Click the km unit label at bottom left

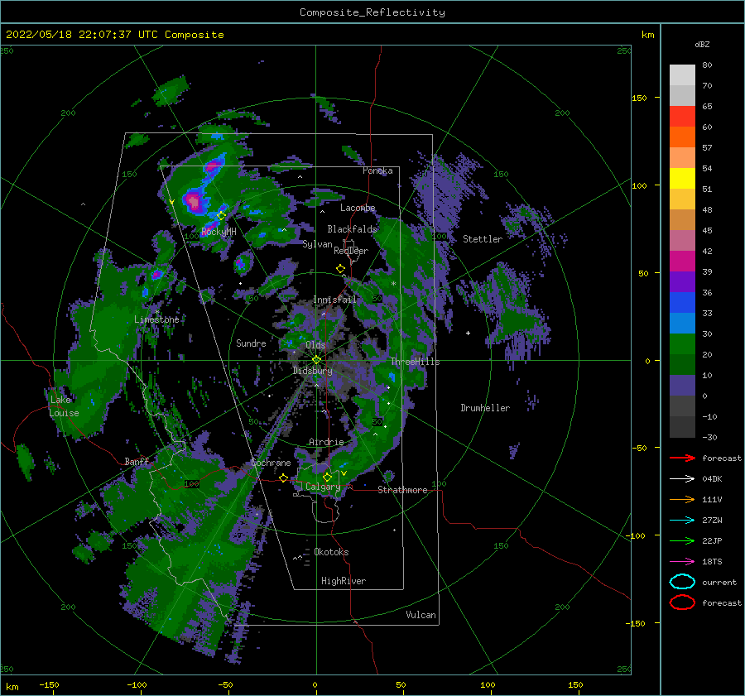click(12, 687)
